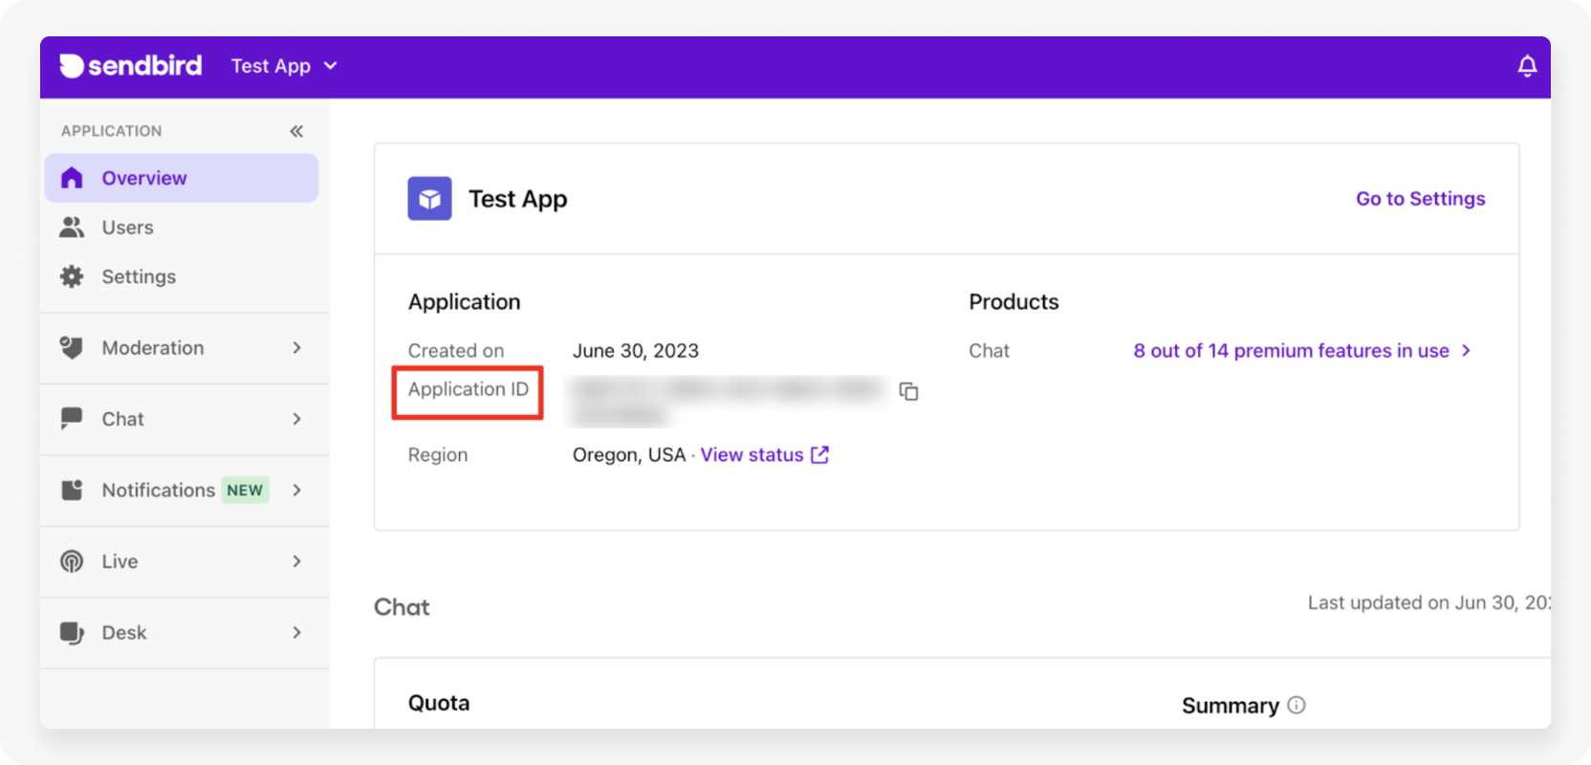Click the Test App cube icon
This screenshot has height=765, width=1591.
(429, 199)
